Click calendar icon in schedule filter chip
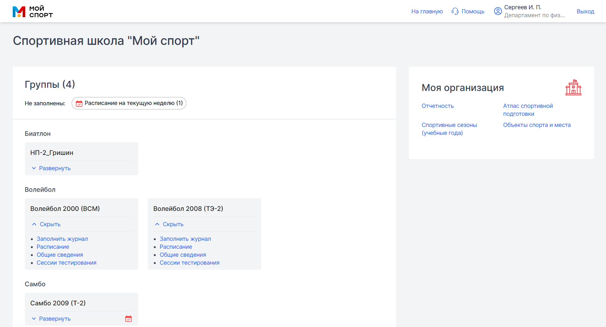Screen dimensions: 606x327 click(x=79, y=103)
